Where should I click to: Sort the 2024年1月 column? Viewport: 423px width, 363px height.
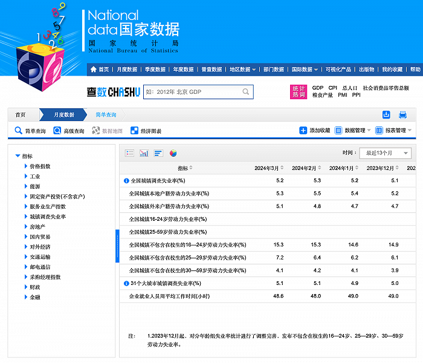coord(357,168)
